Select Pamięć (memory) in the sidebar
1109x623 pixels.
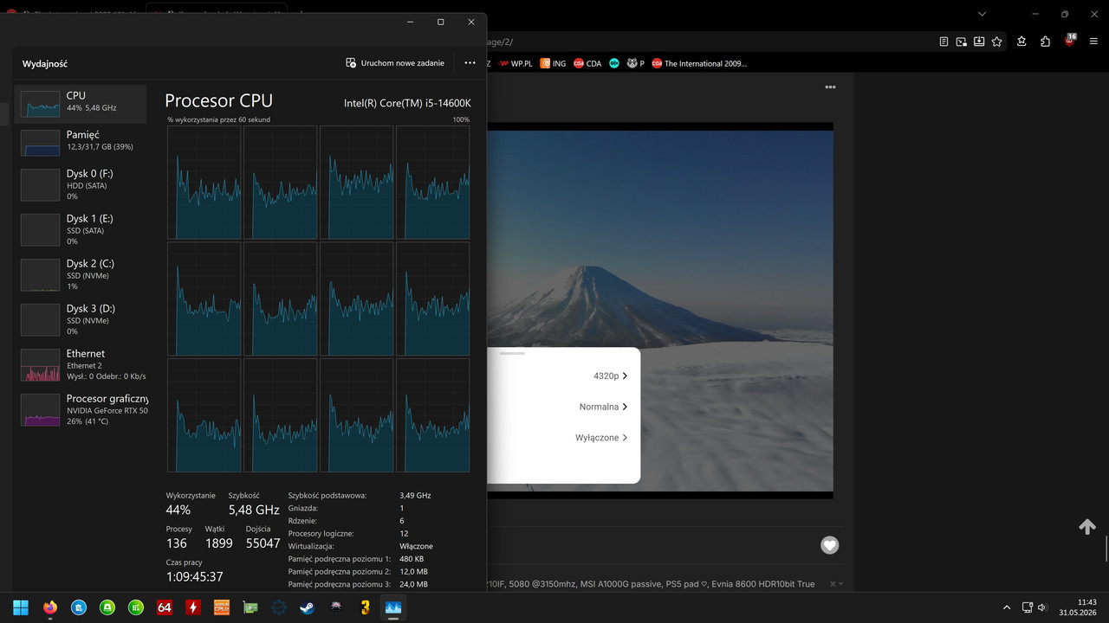pyautogui.click(x=80, y=142)
